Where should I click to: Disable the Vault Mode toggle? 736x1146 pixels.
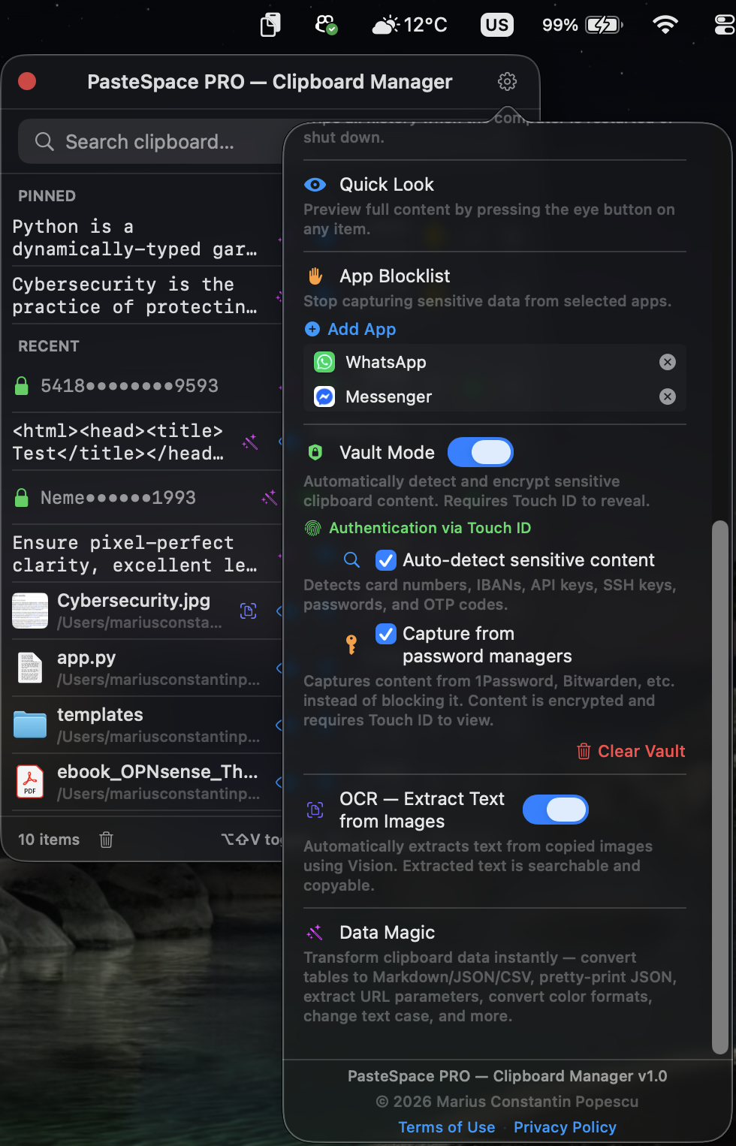(x=481, y=452)
